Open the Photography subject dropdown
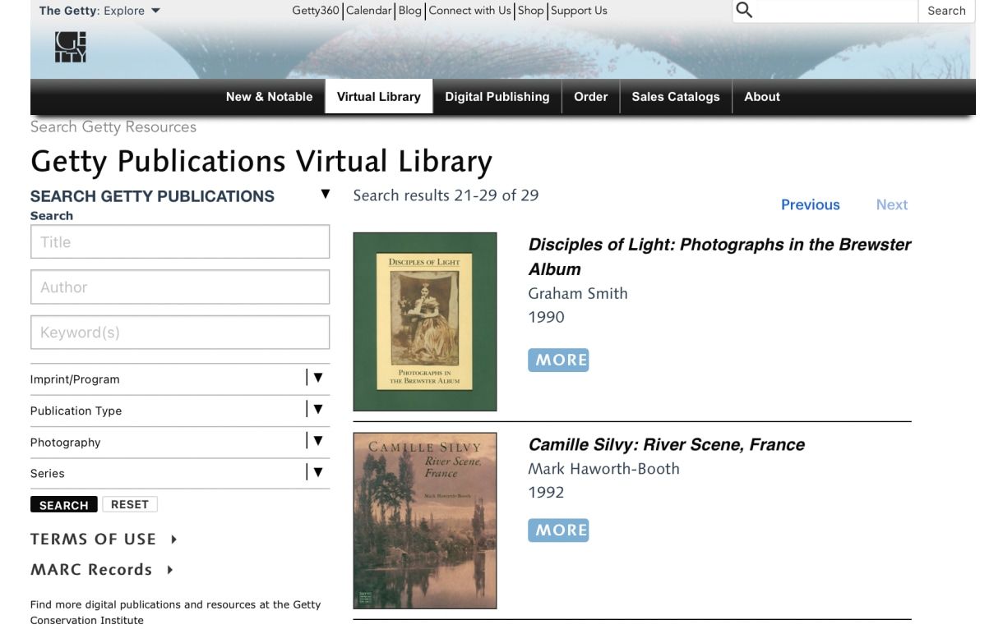 pyautogui.click(x=317, y=442)
